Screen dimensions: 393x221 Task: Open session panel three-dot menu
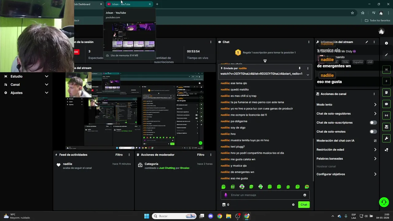[x=211, y=42]
